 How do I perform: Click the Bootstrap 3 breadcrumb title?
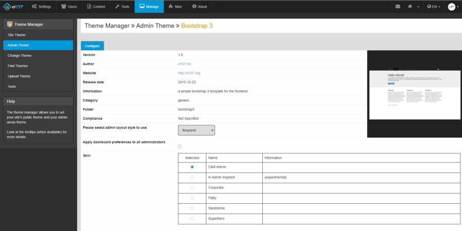point(197,26)
